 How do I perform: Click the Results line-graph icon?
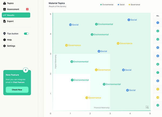pyautogui.click(x=5, y=15)
